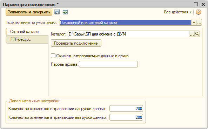Click the Записать и закрыть button
208x129 pixels.
click(29, 12)
